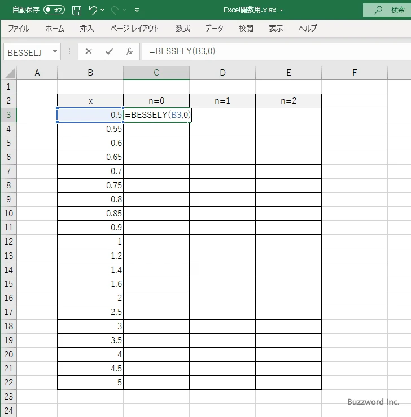Image resolution: width=411 pixels, height=417 pixels.
Task: Toggle the 自動保存 AutoSave switch
Action: coord(54,10)
